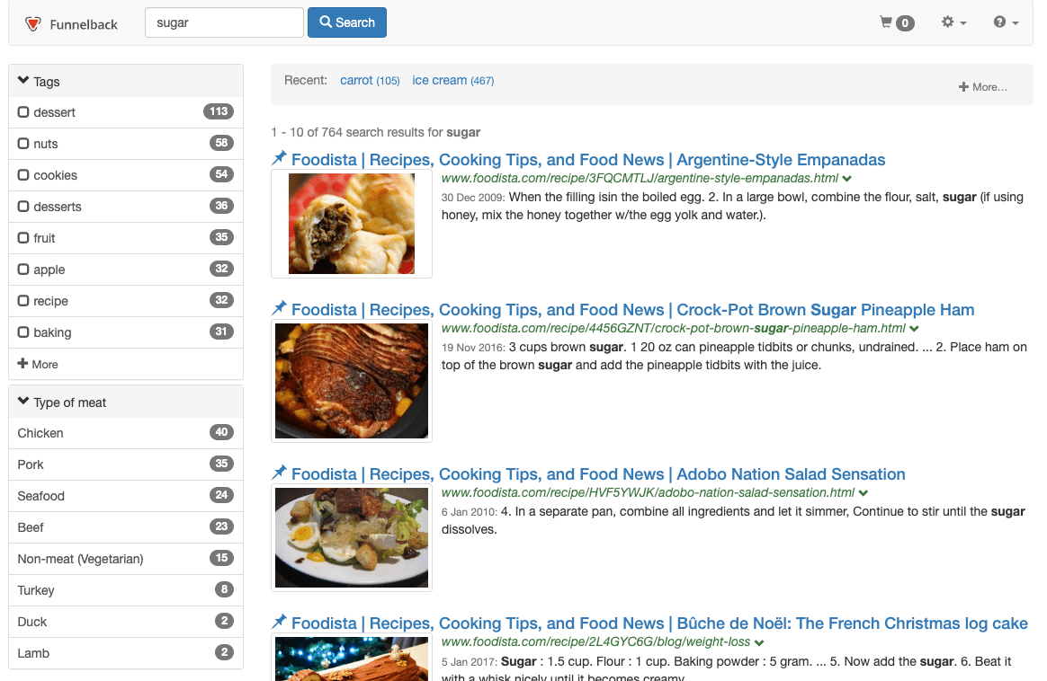Open the help question mark menu
1047x681 pixels.
(1006, 22)
